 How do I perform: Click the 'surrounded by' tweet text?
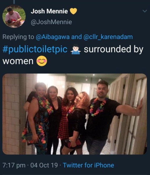coord(114,49)
